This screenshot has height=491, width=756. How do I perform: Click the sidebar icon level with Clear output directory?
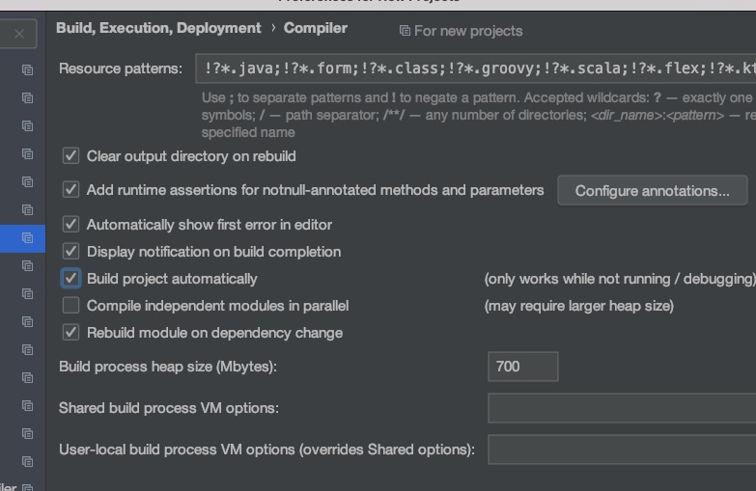point(27,153)
